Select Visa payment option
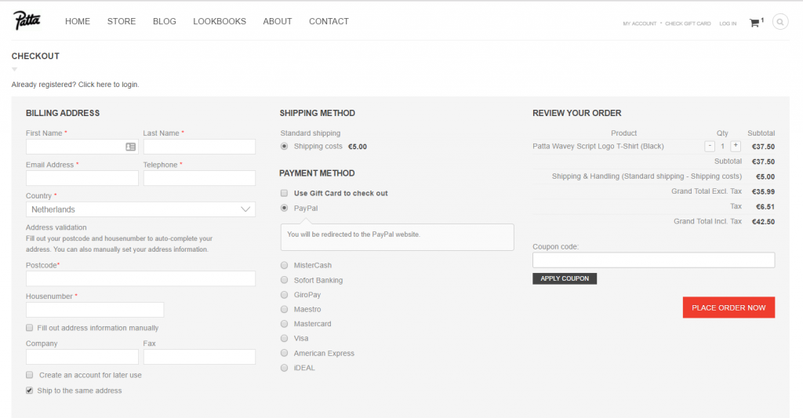This screenshot has height=418, width=803. coord(284,338)
